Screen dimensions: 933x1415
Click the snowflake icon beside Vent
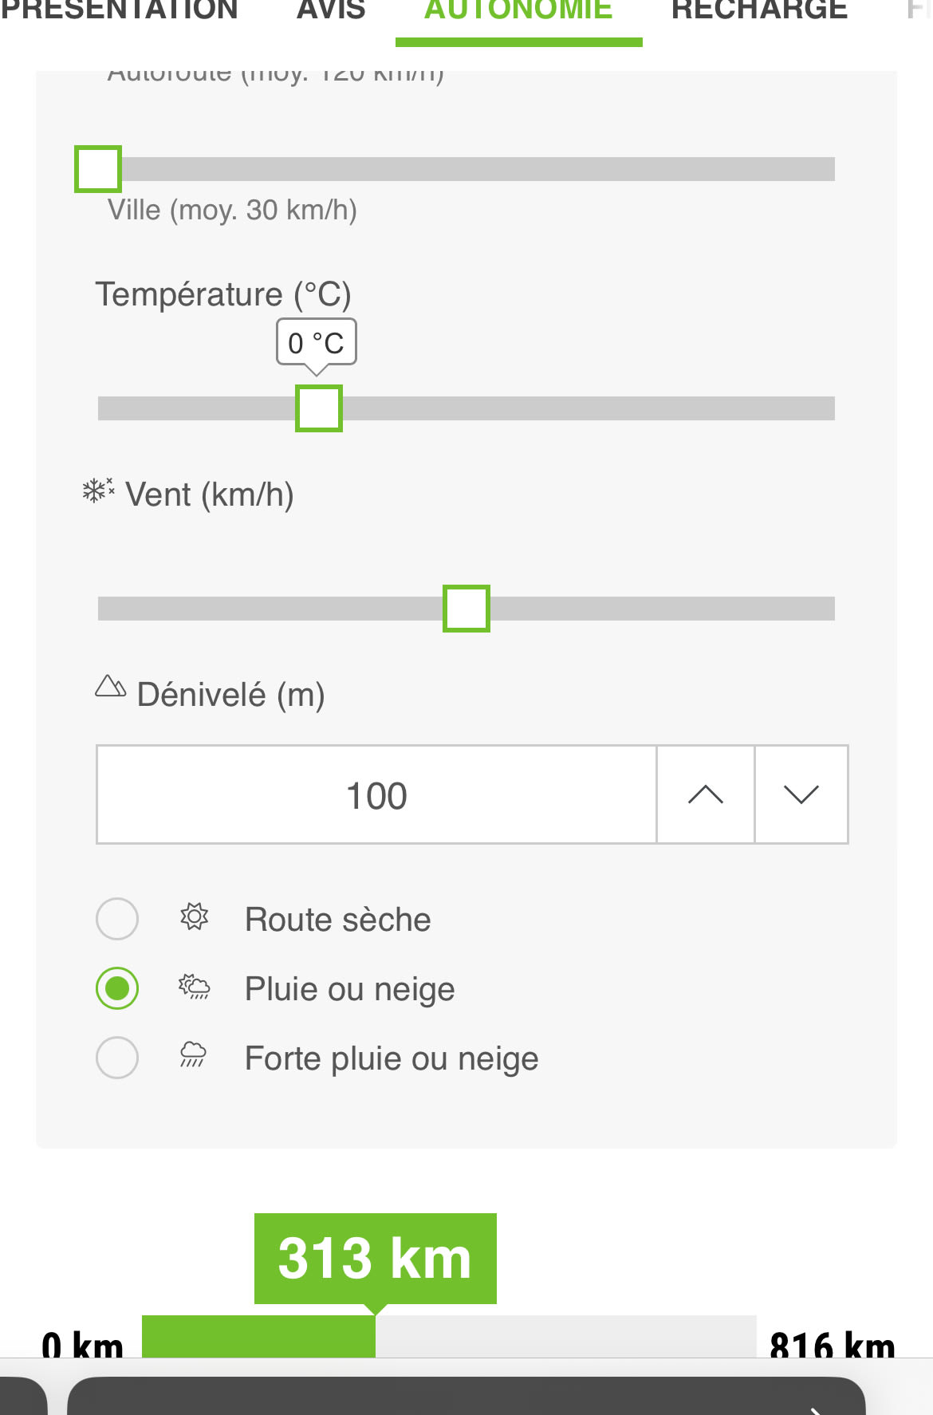[x=98, y=491]
